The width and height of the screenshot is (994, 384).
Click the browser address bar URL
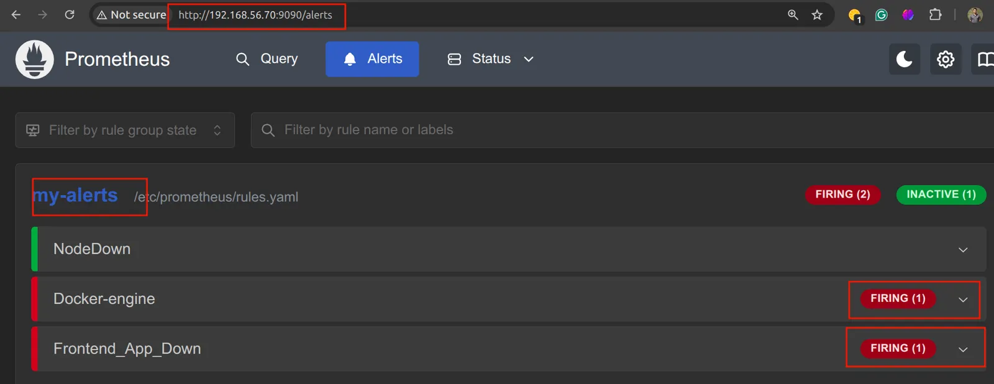coord(255,15)
